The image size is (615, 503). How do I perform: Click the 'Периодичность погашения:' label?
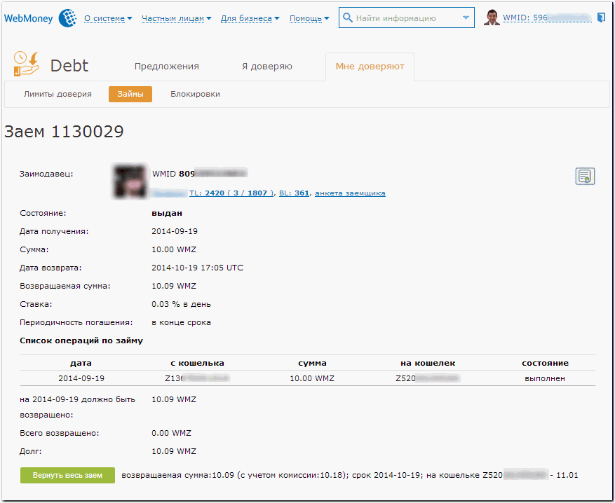[x=76, y=322]
